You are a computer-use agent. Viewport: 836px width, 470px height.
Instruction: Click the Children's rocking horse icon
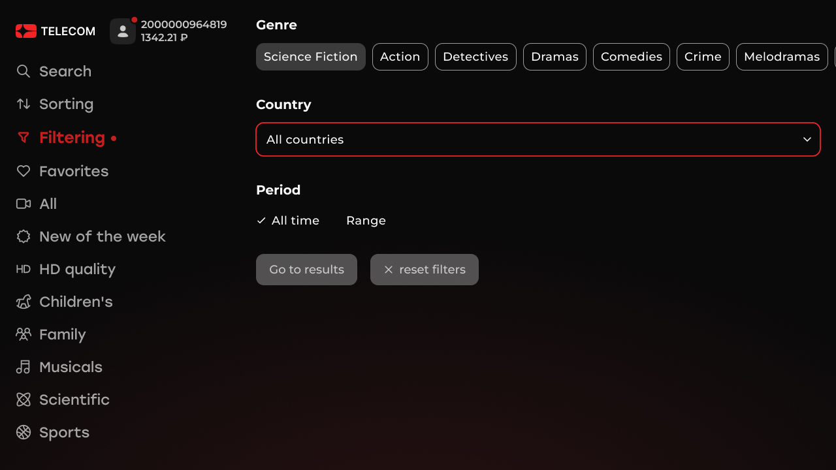tap(24, 302)
